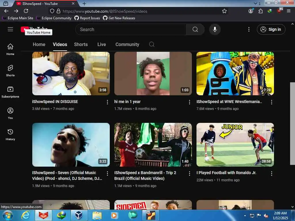
Task: Click the uBlock Origin icon showing 85
Action: (x=279, y=11)
